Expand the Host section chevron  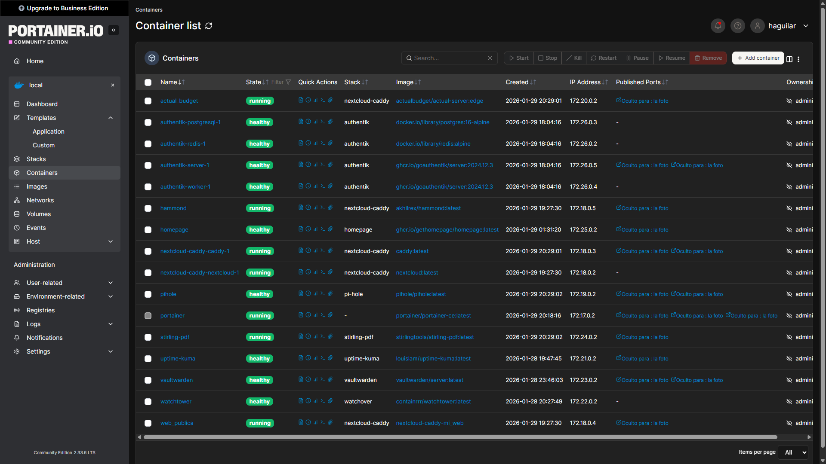(111, 241)
